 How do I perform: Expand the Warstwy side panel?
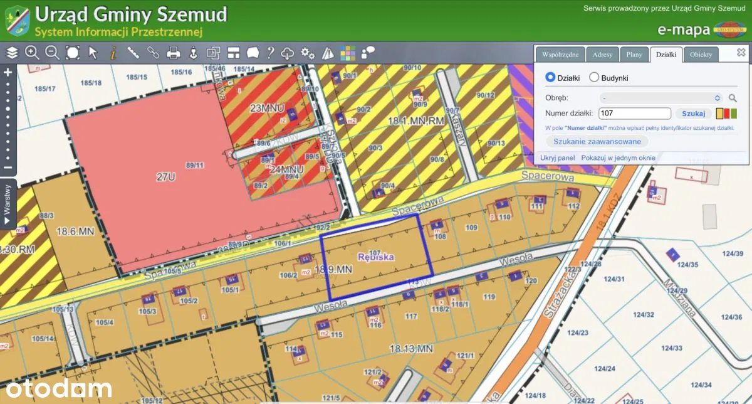pyautogui.click(x=8, y=205)
